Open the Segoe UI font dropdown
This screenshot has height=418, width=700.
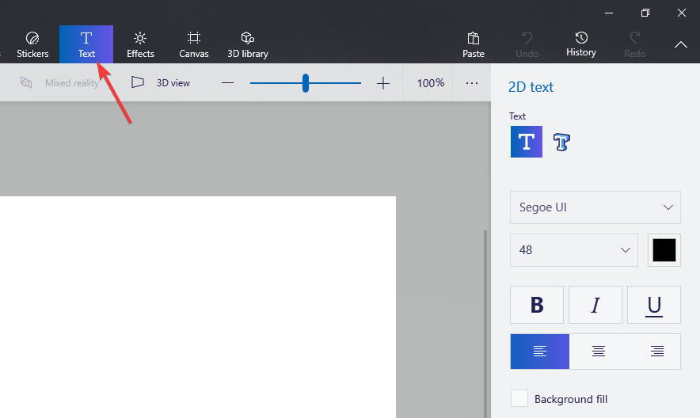click(595, 207)
